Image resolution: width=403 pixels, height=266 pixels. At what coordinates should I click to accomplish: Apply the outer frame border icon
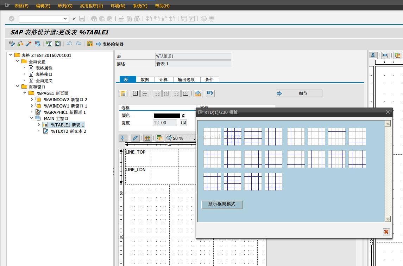(x=135, y=93)
